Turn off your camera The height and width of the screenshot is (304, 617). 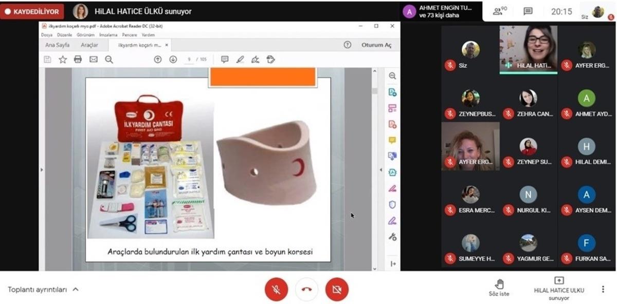336,289
